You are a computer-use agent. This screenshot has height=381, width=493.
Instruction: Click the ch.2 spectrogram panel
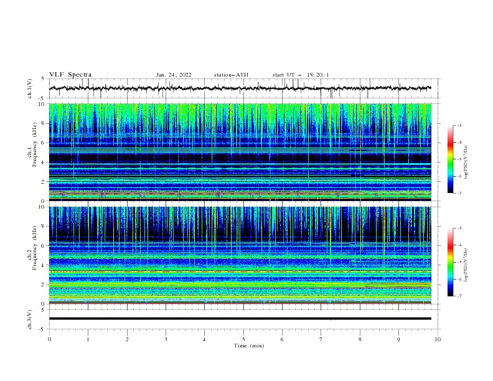pyautogui.click(x=240, y=255)
